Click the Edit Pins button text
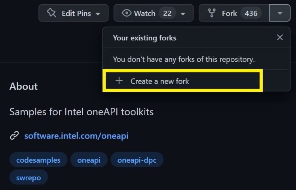The image size is (296, 190). coord(76,13)
